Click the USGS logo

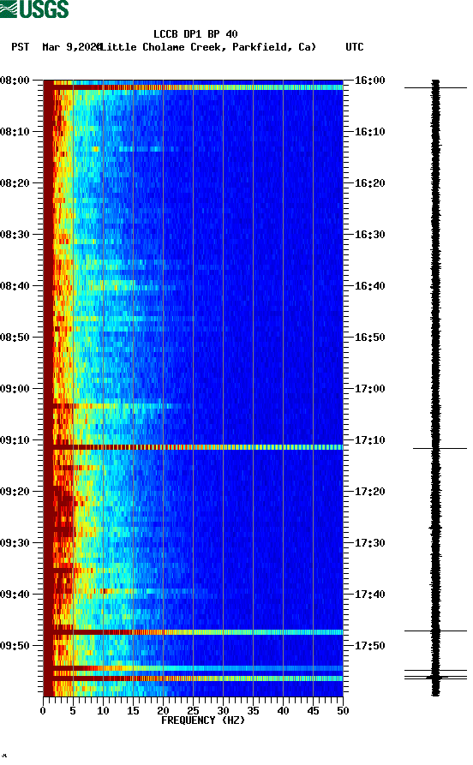pyautogui.click(x=34, y=9)
